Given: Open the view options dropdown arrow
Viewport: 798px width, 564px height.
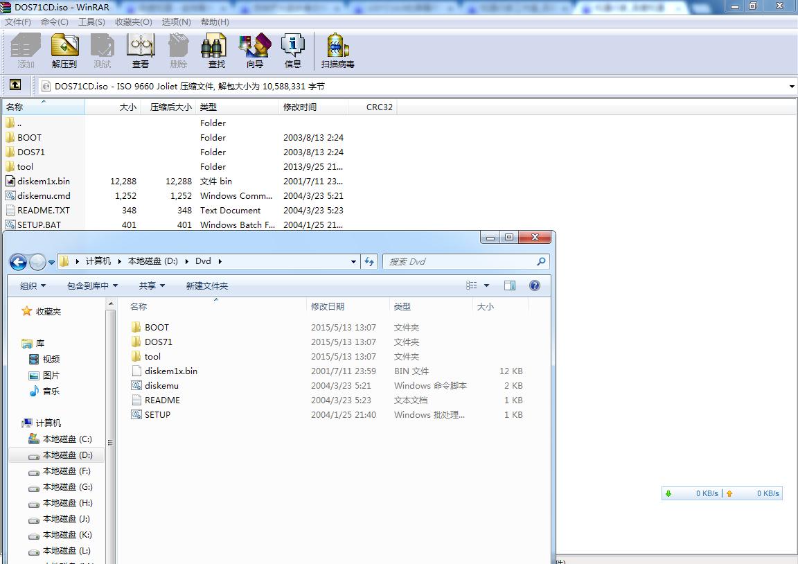Looking at the screenshot, I should pos(486,285).
